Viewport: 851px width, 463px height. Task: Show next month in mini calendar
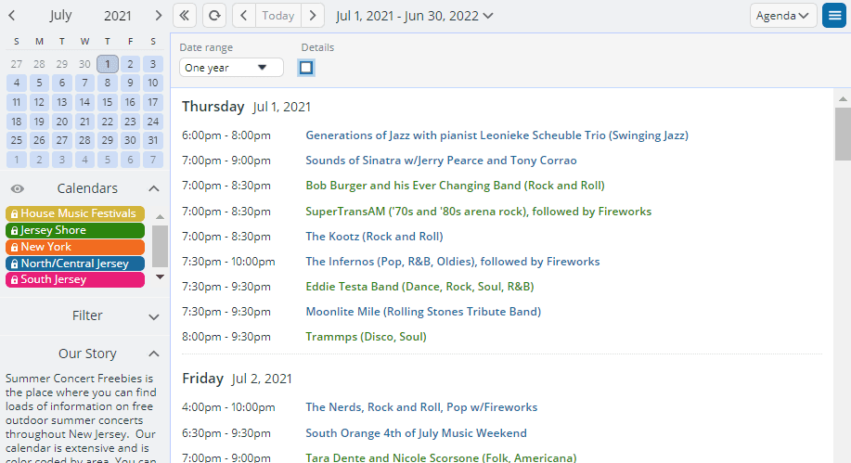coord(159,16)
